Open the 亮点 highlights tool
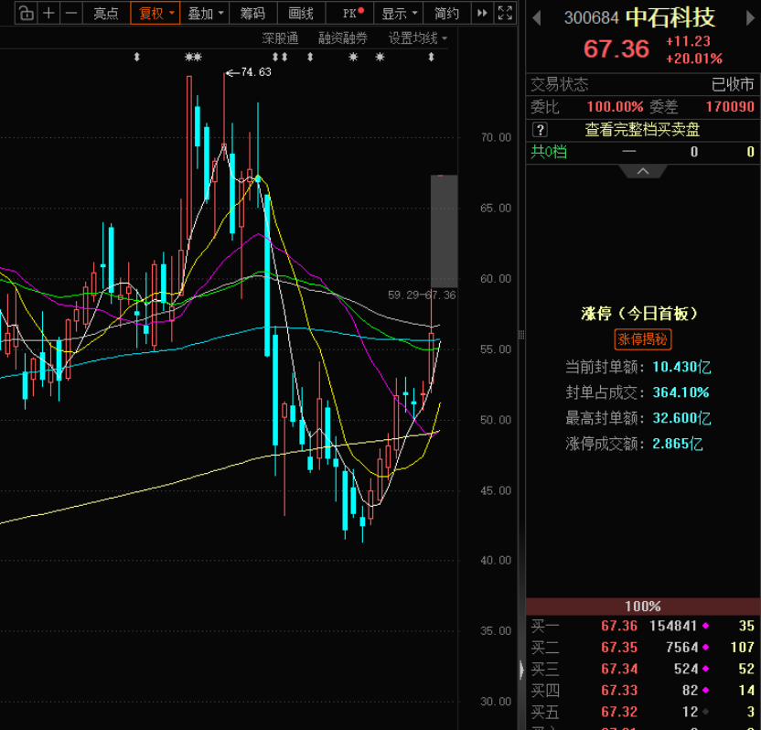761x730 pixels. pyautogui.click(x=106, y=13)
